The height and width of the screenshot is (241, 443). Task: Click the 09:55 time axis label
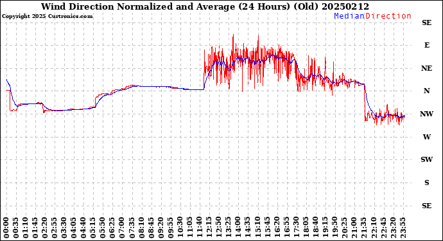point(170,228)
